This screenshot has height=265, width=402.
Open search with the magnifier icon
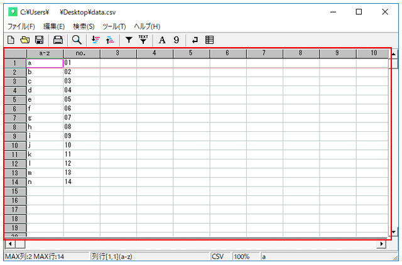[x=77, y=40]
